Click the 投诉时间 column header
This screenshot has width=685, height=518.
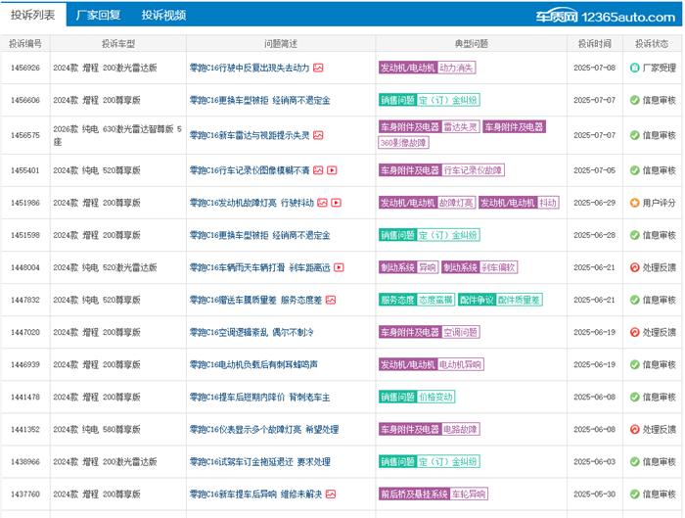pyautogui.click(x=595, y=44)
